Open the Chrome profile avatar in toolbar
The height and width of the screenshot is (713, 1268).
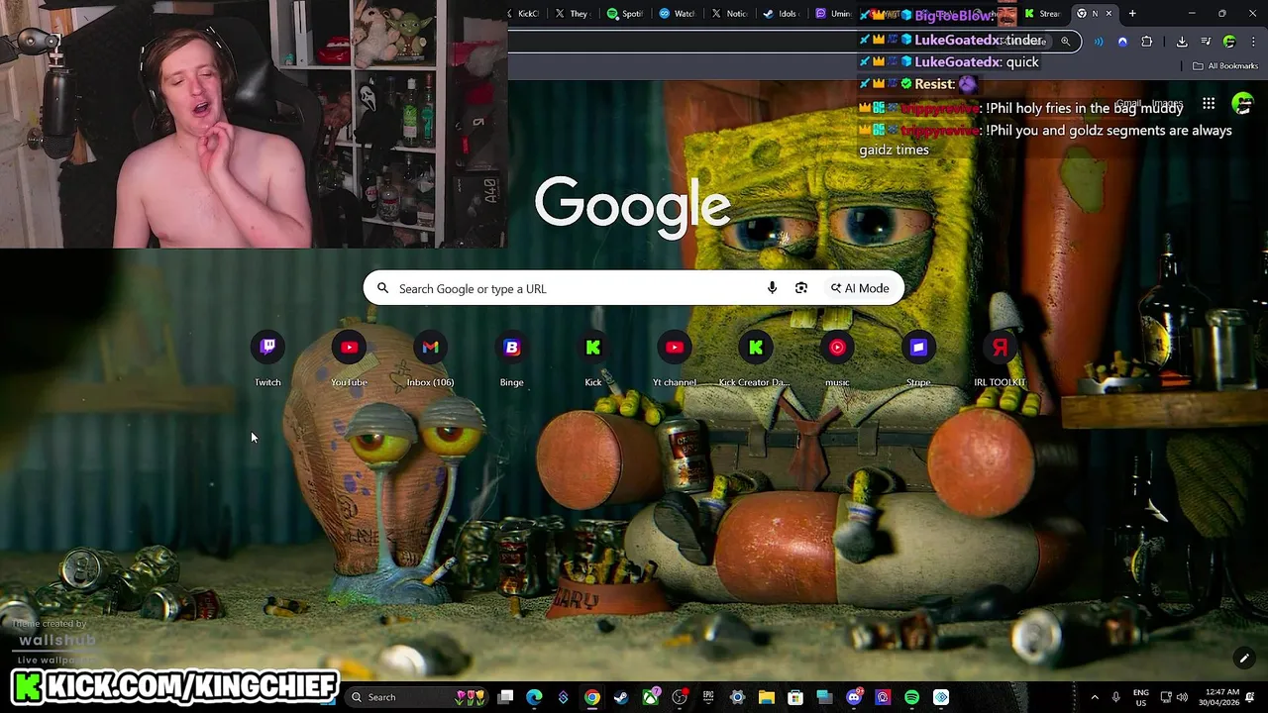[x=1229, y=42]
